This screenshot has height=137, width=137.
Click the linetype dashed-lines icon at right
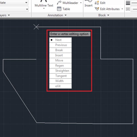(128, 9)
